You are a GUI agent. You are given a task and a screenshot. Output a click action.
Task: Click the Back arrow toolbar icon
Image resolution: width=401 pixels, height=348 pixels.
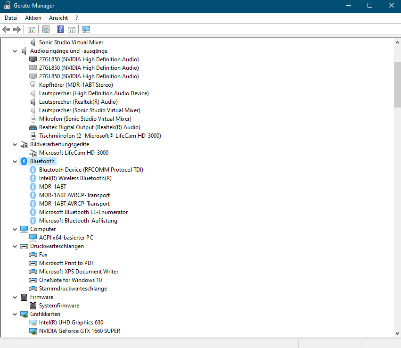tap(6, 29)
